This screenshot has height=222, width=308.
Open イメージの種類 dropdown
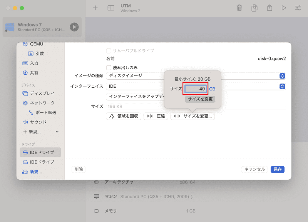[x=196, y=76]
